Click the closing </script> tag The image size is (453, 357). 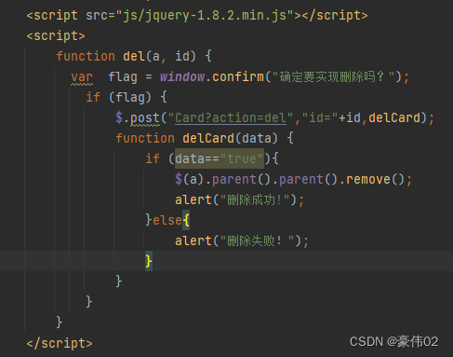pyautogui.click(x=60, y=343)
